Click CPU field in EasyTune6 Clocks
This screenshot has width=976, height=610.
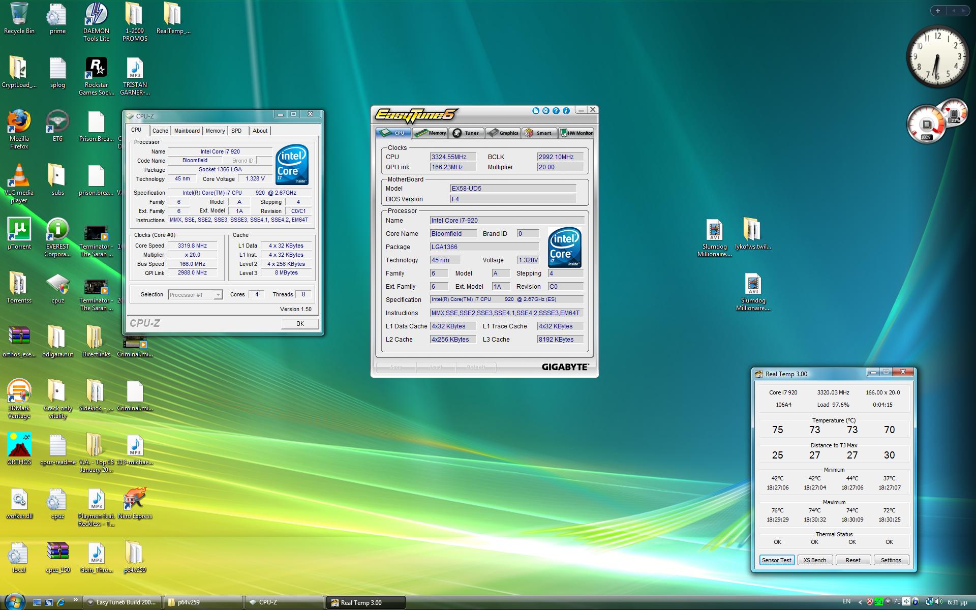(x=453, y=157)
